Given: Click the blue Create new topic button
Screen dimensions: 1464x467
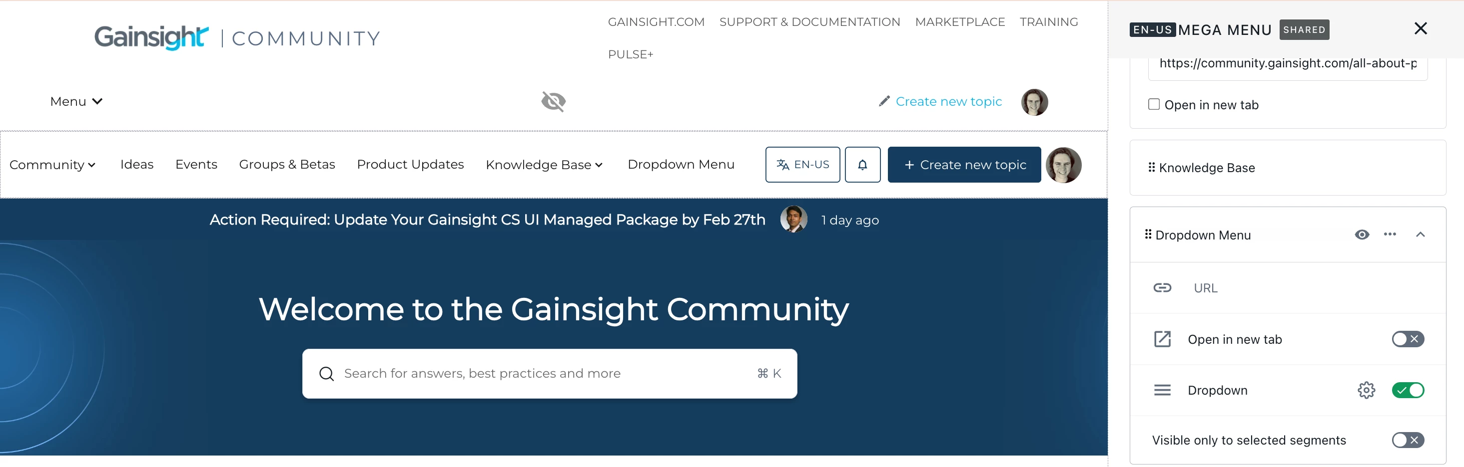Looking at the screenshot, I should click(964, 165).
